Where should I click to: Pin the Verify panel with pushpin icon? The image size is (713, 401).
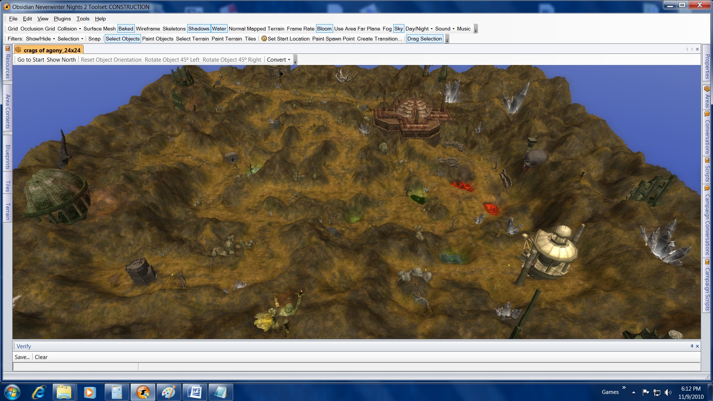tap(692, 346)
